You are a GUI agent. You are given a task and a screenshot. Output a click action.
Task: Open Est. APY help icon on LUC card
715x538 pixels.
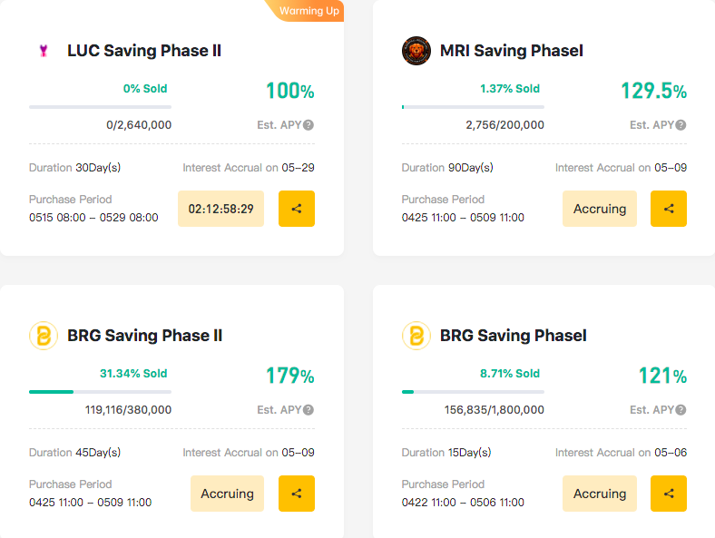pos(309,125)
